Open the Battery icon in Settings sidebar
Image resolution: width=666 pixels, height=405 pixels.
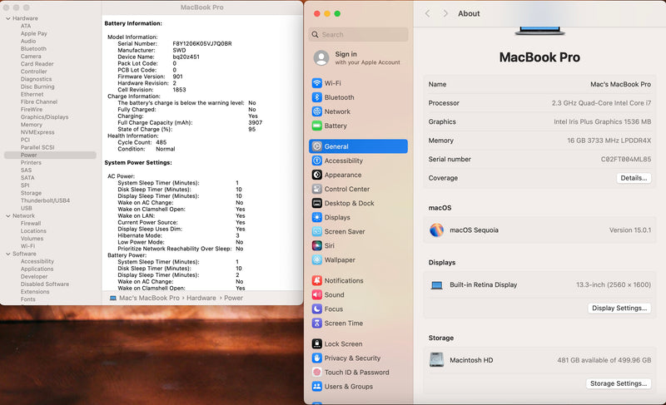pyautogui.click(x=317, y=126)
